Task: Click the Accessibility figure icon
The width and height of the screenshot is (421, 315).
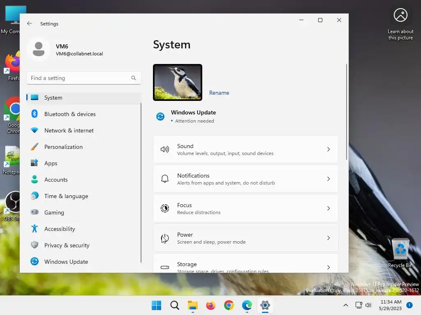Action: pyautogui.click(x=35, y=228)
